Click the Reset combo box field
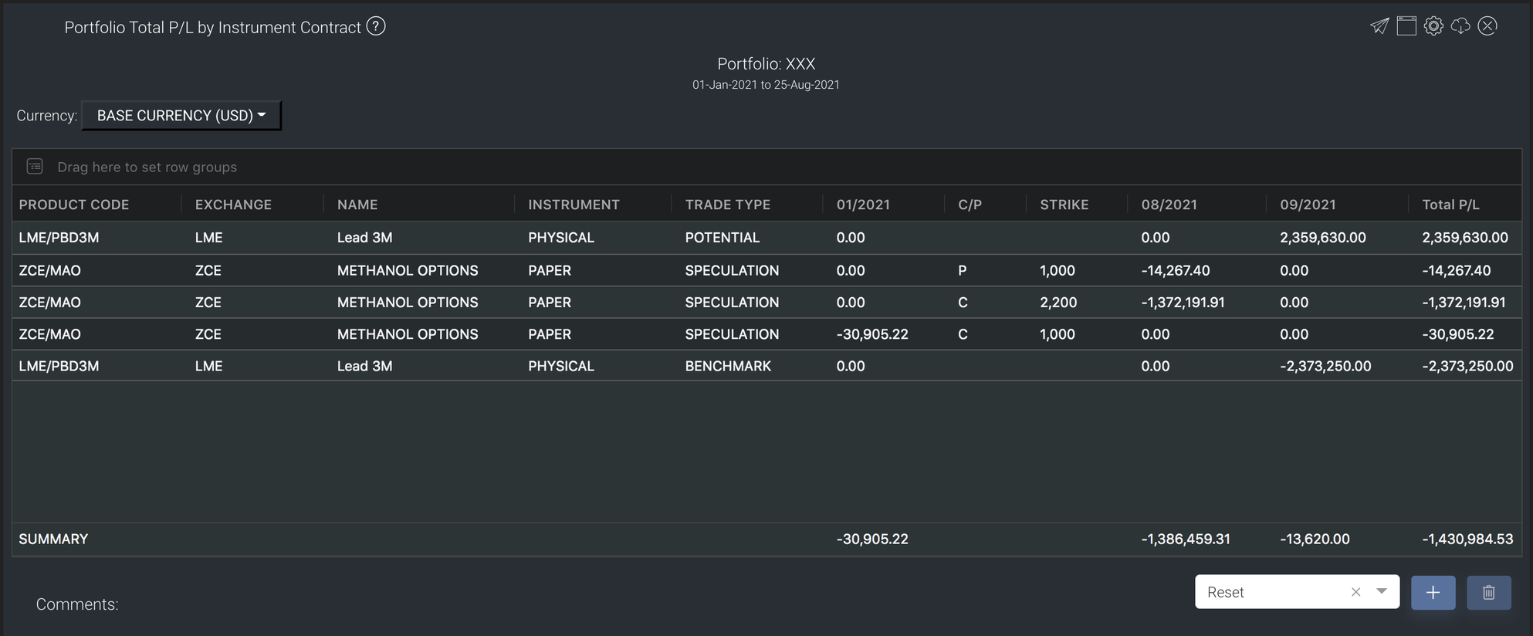This screenshot has width=1533, height=636. 1297,592
